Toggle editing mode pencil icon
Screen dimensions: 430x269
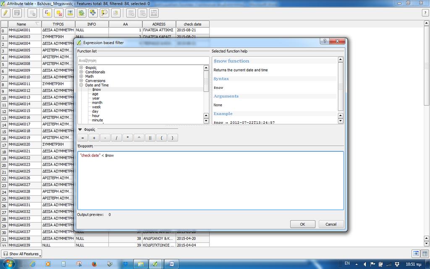(x=5, y=13)
